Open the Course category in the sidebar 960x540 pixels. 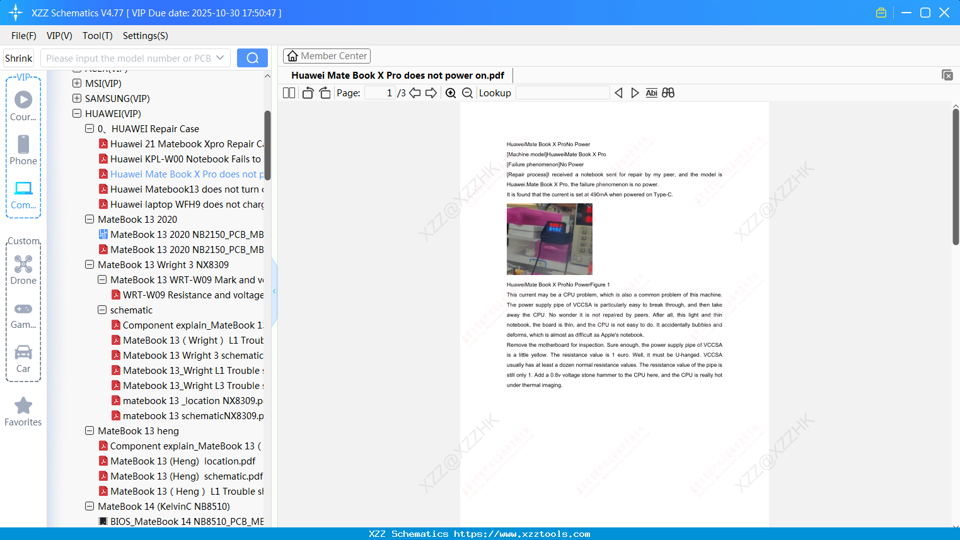pos(23,106)
